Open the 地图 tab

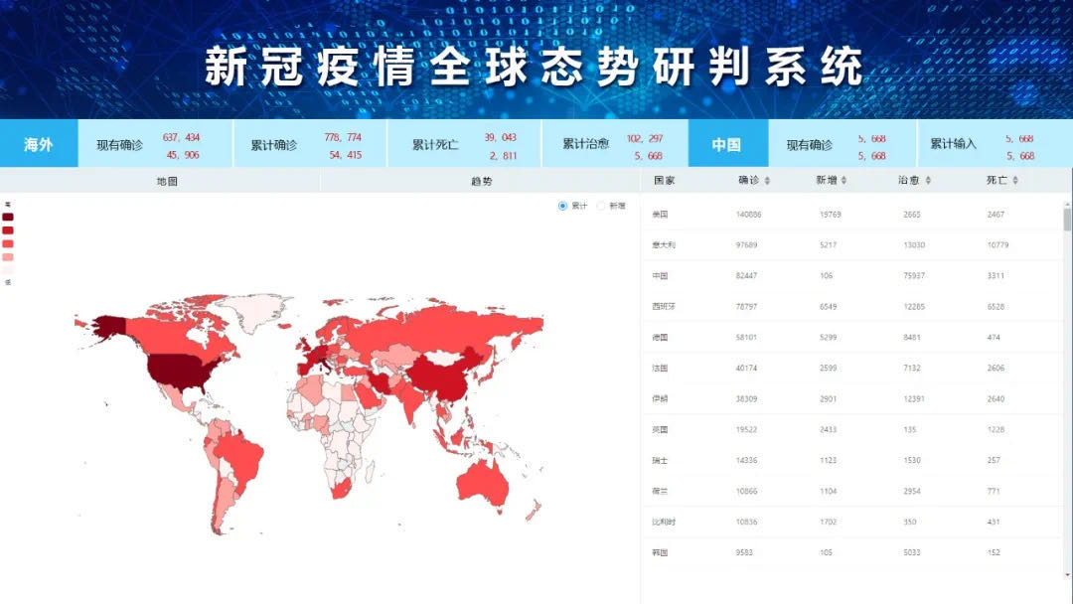click(x=166, y=182)
